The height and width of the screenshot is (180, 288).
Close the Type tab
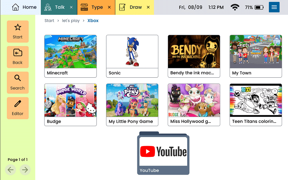click(x=109, y=7)
